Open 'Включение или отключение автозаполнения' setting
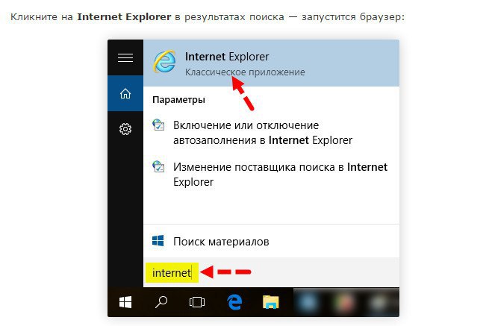489x326 pixels. click(x=263, y=133)
